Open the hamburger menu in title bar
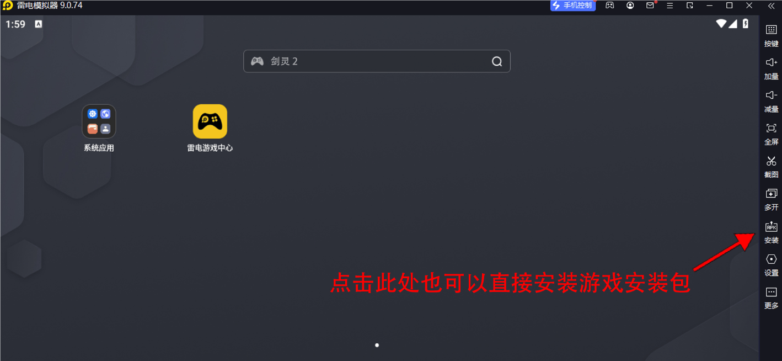Screen dimensions: 782x361 coord(669,6)
